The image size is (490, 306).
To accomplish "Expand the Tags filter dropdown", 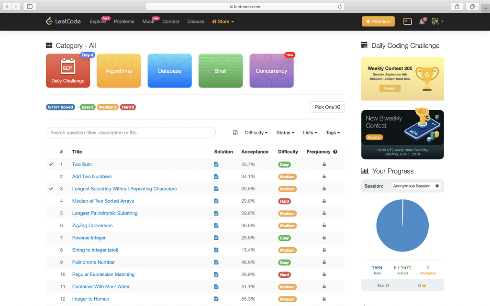I will click(333, 133).
